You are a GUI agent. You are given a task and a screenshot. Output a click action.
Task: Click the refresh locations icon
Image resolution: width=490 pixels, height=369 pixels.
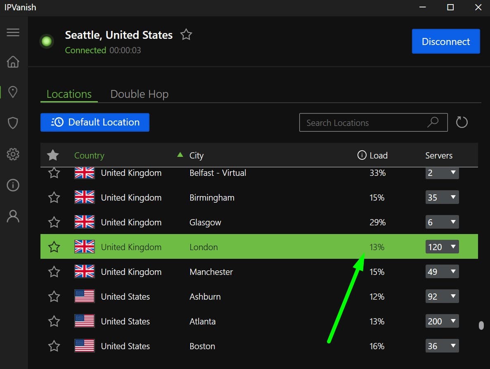[462, 122]
